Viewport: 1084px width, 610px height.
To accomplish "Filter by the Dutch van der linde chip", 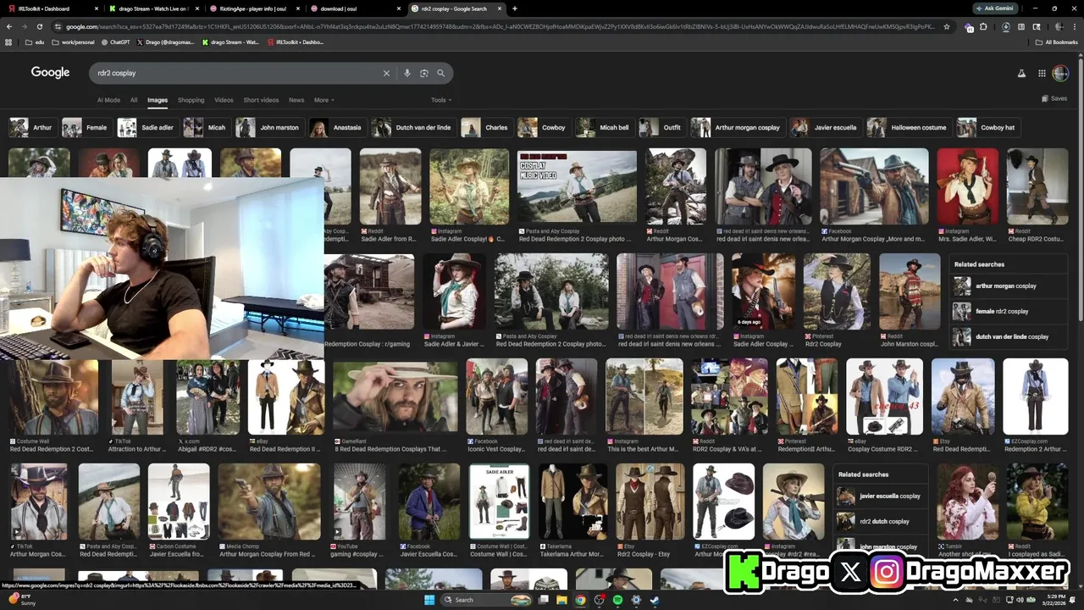I will click(412, 127).
